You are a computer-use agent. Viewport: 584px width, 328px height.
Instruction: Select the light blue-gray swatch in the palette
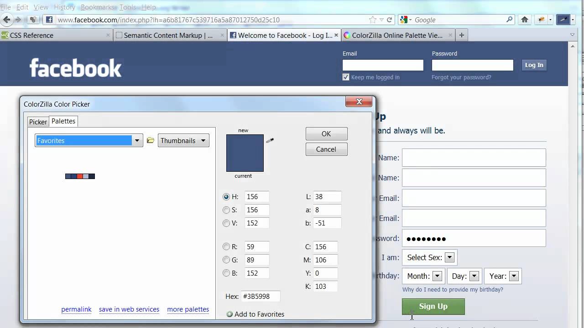(x=86, y=176)
